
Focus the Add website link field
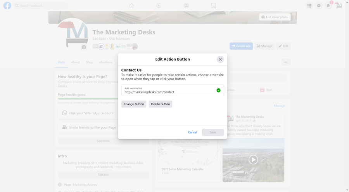coord(173,90)
